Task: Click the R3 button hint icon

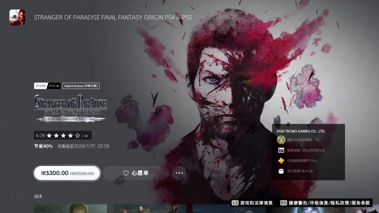Action: click(x=284, y=203)
